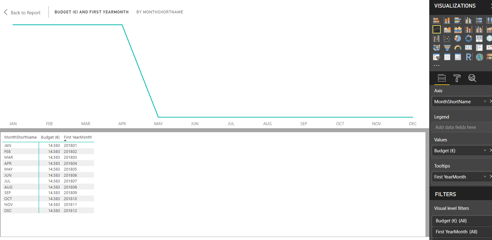The width and height of the screenshot is (492, 240).
Task: Insert a slicer visual
Action: click(x=436, y=57)
